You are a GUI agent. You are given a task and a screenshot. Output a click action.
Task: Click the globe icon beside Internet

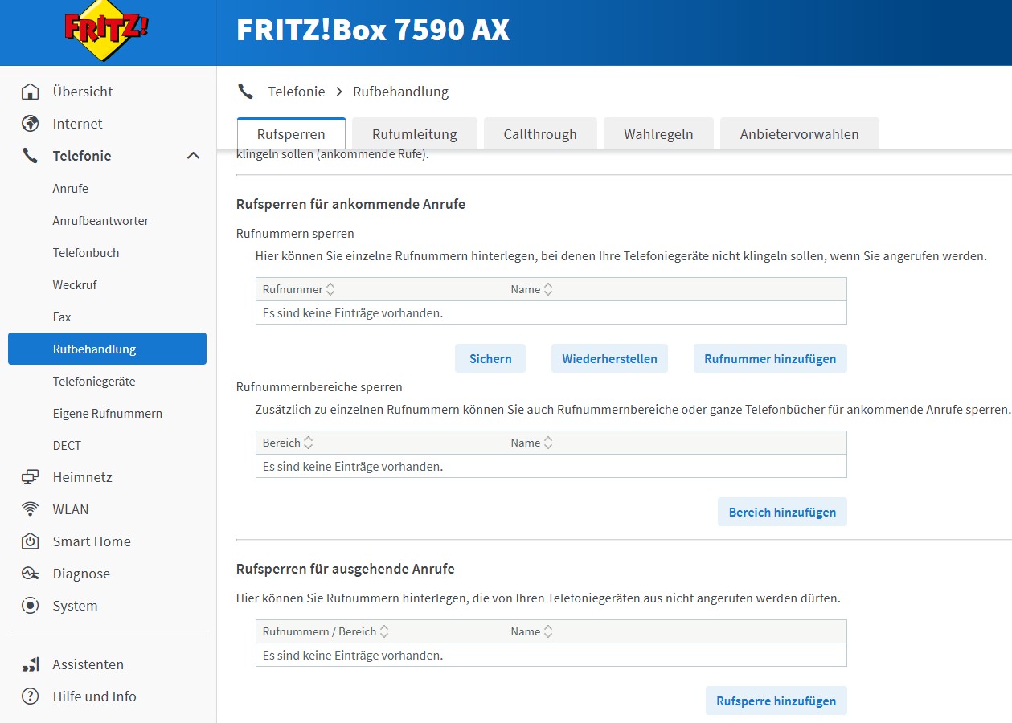coord(30,124)
